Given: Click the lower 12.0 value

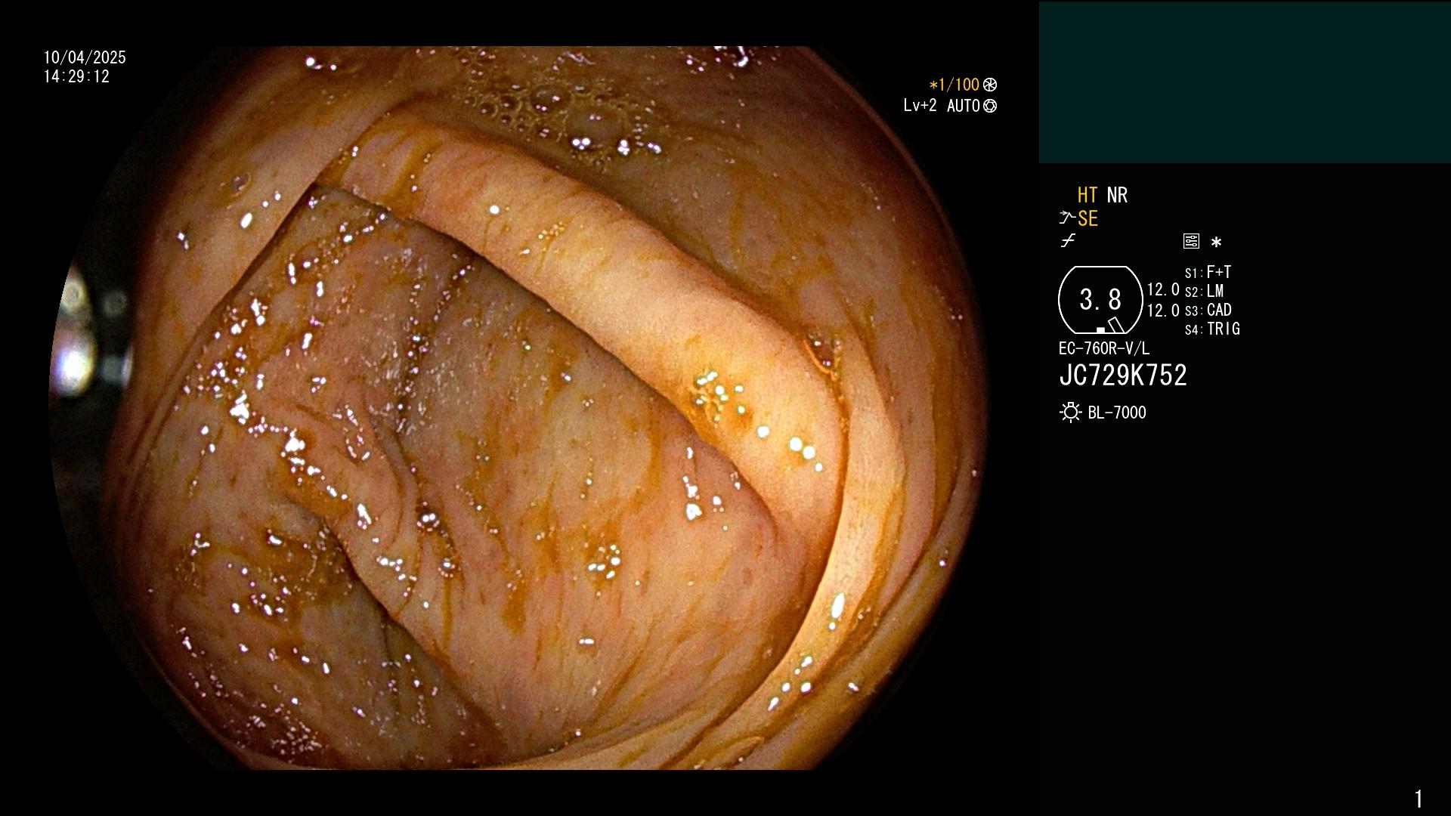Looking at the screenshot, I should 1163,311.
